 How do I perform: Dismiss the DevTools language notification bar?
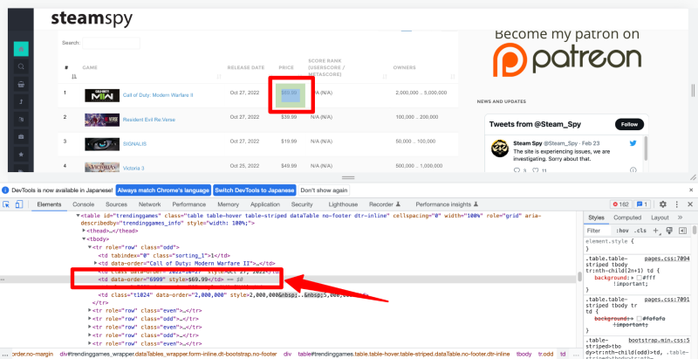pyautogui.click(x=691, y=190)
